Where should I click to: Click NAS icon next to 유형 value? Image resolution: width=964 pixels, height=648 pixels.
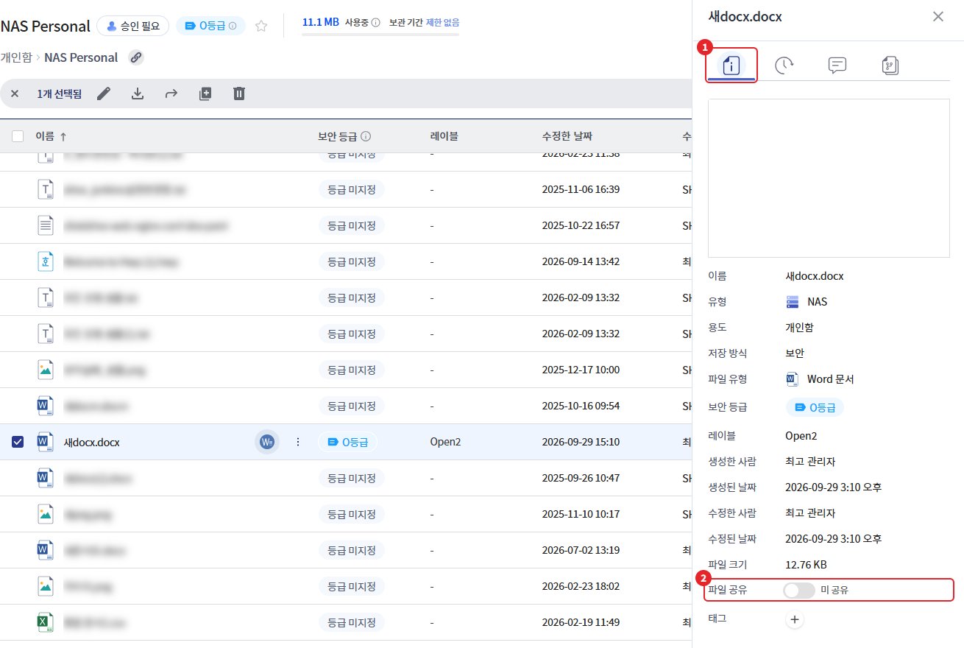(x=793, y=302)
